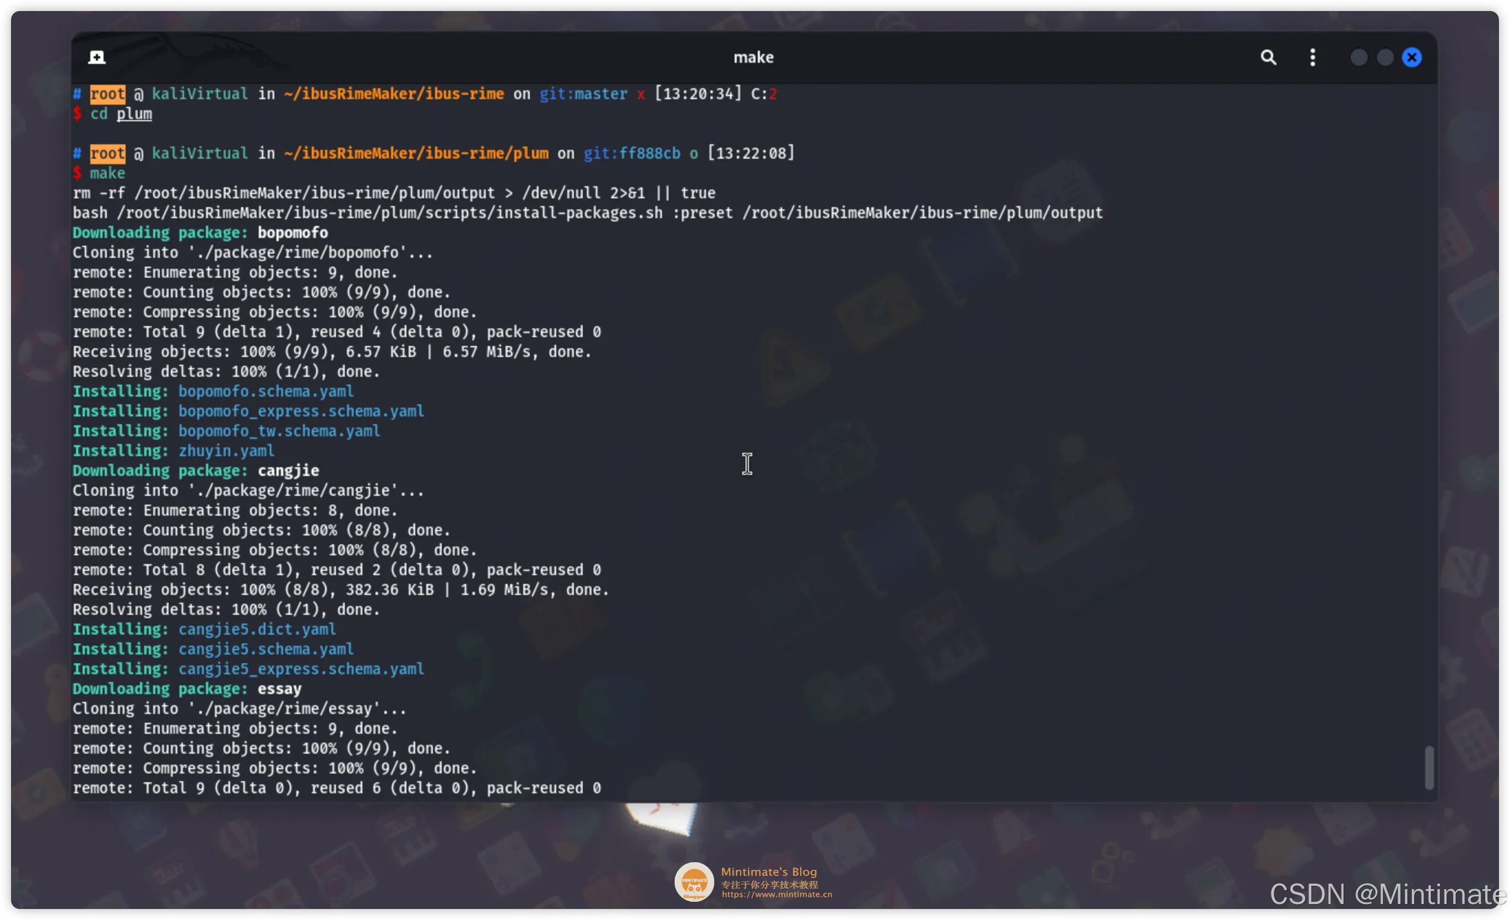
Task: Close the make terminal window
Action: point(1411,57)
